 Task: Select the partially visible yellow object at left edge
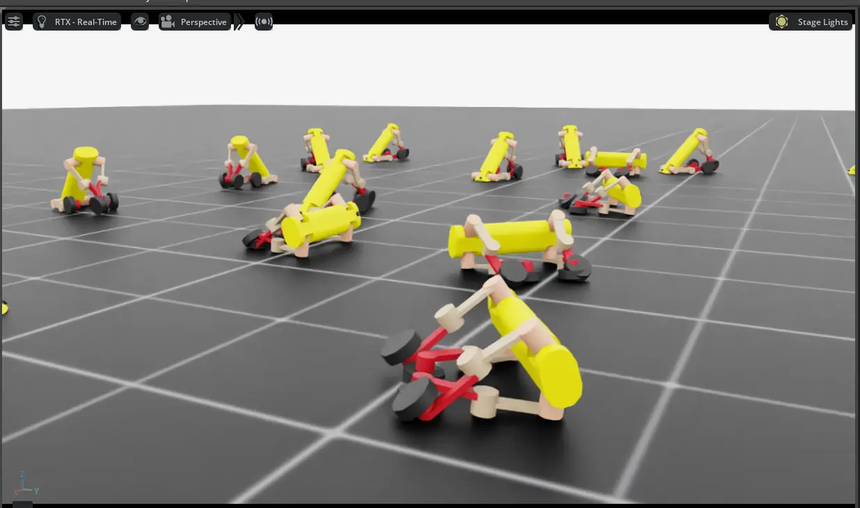[x=3, y=307]
